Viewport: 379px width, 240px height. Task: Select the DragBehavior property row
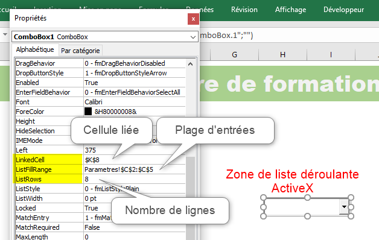coord(100,63)
